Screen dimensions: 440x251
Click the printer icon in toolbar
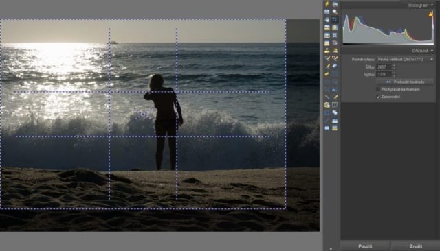coord(335,4)
